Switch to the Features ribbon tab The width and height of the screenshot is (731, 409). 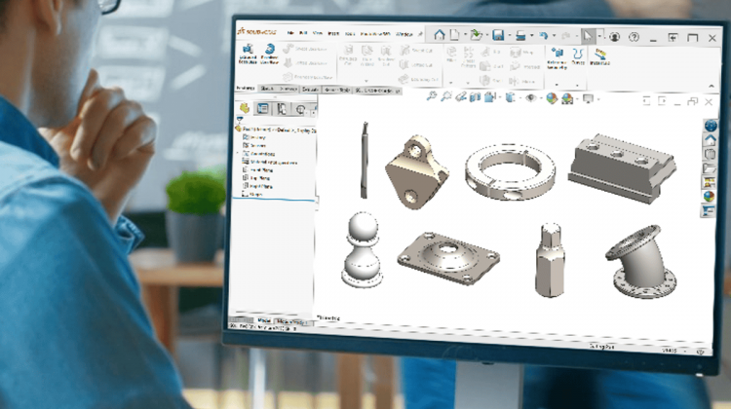[x=246, y=89]
